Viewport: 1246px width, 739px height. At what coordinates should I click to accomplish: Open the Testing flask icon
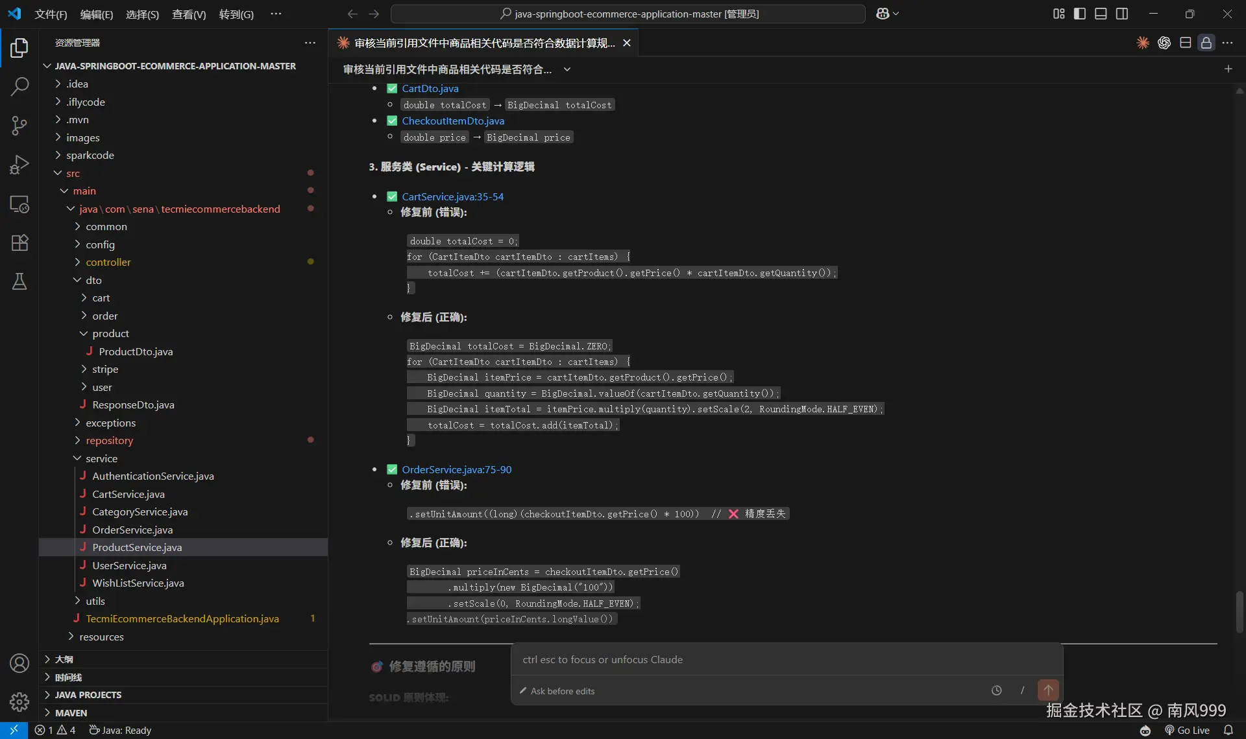(x=19, y=281)
